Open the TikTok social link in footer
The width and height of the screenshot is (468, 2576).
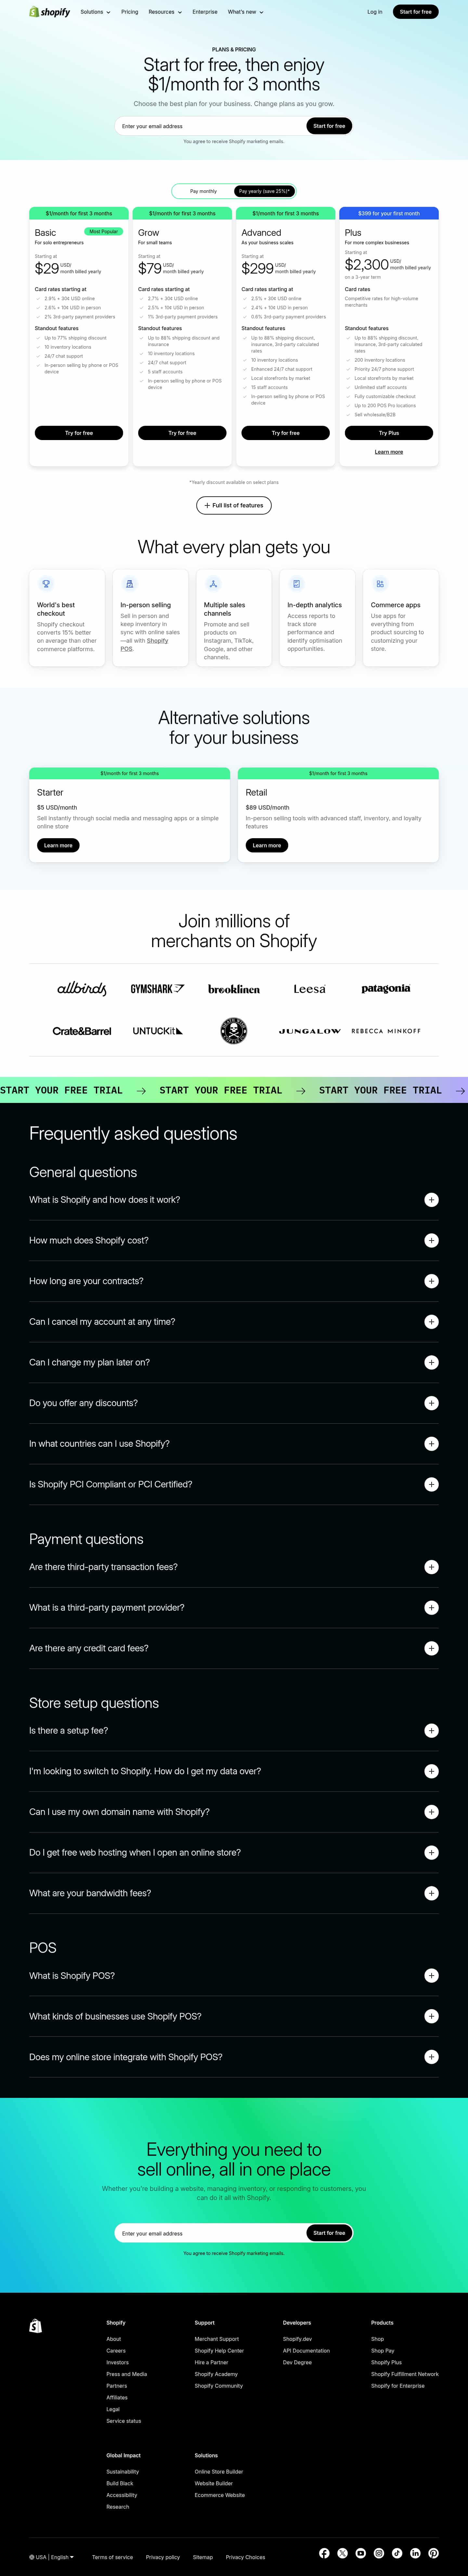(x=397, y=2553)
